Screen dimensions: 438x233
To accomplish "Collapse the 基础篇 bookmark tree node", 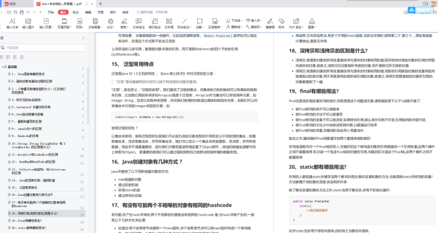I will click(3, 67).
